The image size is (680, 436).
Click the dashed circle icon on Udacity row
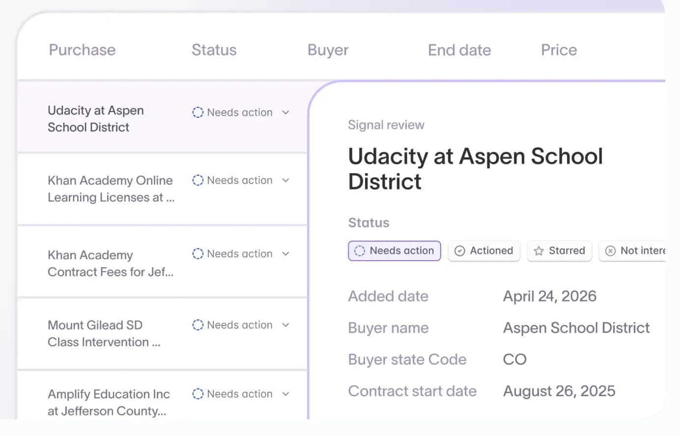198,112
